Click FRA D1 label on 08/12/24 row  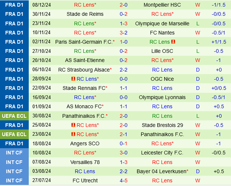tap(14, 5)
